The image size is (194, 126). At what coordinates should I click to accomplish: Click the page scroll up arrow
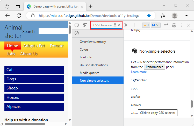(70, 23)
